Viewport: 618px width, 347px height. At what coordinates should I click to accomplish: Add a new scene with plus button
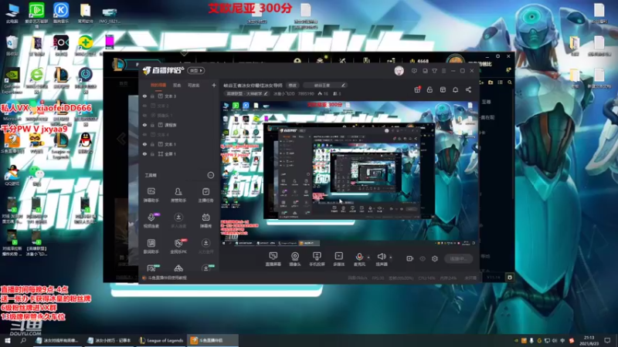click(x=214, y=85)
